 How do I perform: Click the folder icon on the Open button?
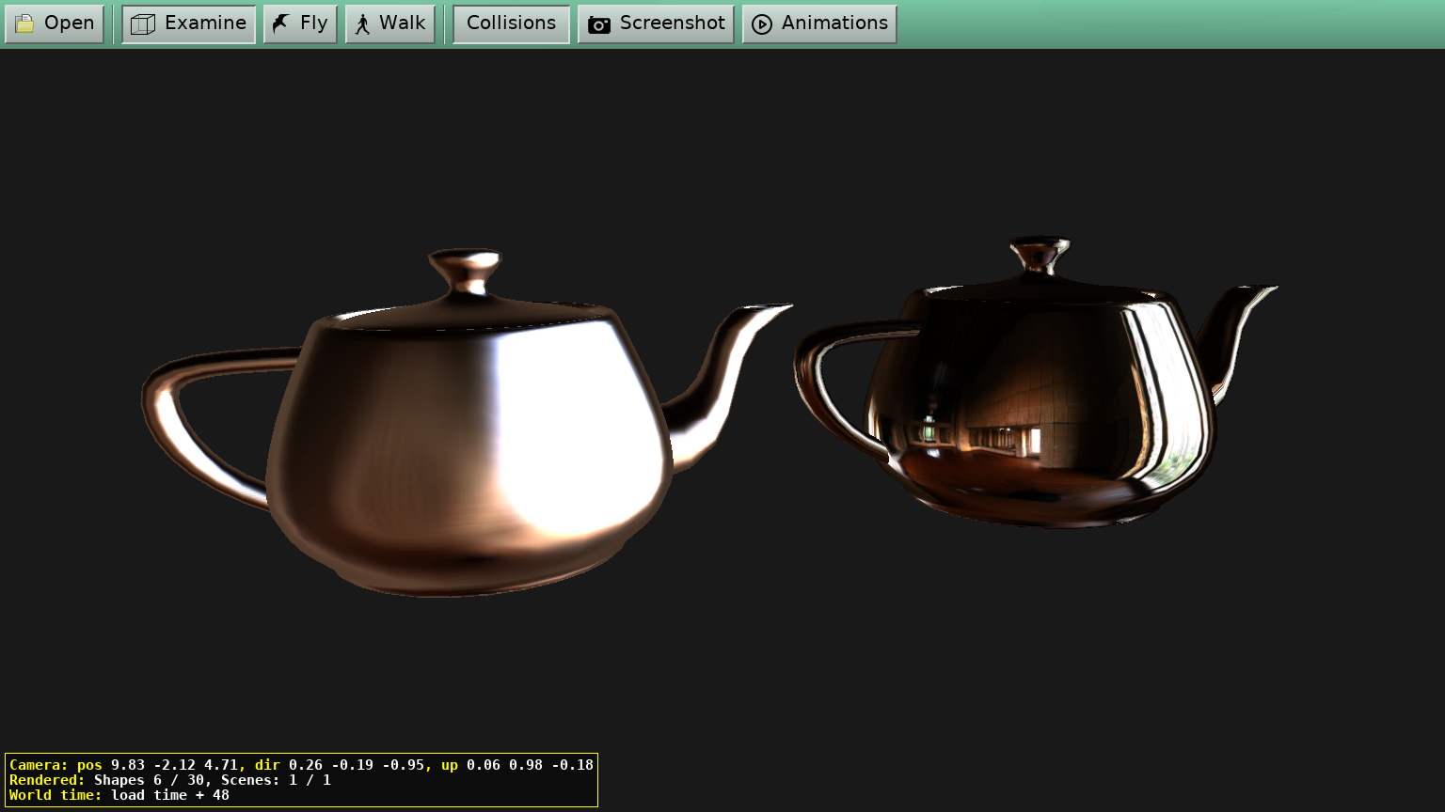(x=24, y=23)
